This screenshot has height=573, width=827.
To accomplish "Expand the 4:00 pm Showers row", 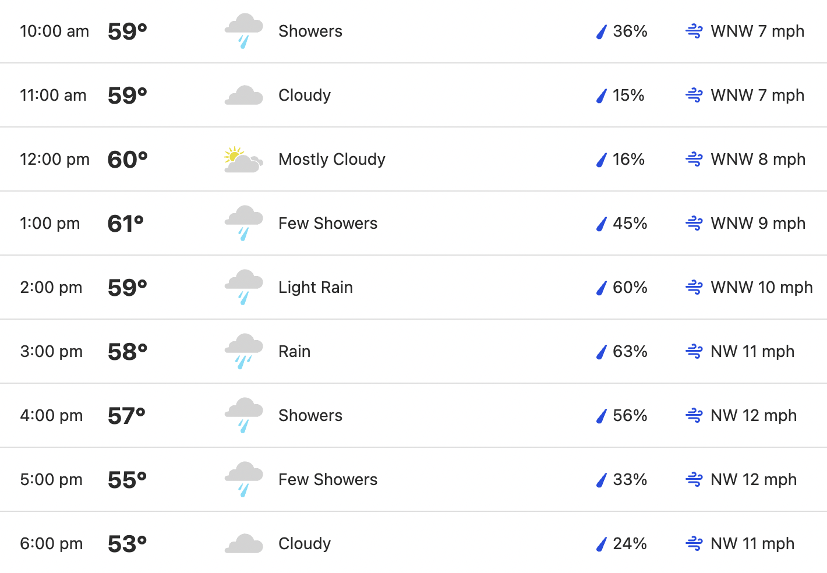I will [x=413, y=416].
